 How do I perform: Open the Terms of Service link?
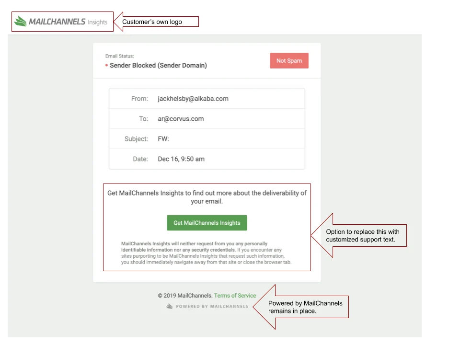(x=235, y=296)
